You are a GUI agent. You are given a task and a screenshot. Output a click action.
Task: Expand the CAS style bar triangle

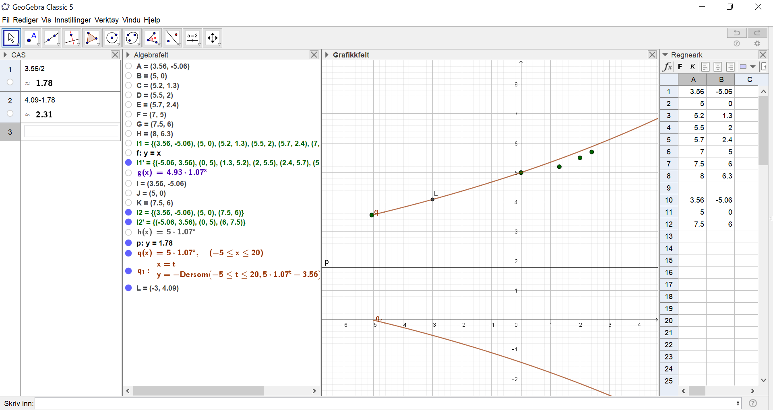pyautogui.click(x=5, y=55)
